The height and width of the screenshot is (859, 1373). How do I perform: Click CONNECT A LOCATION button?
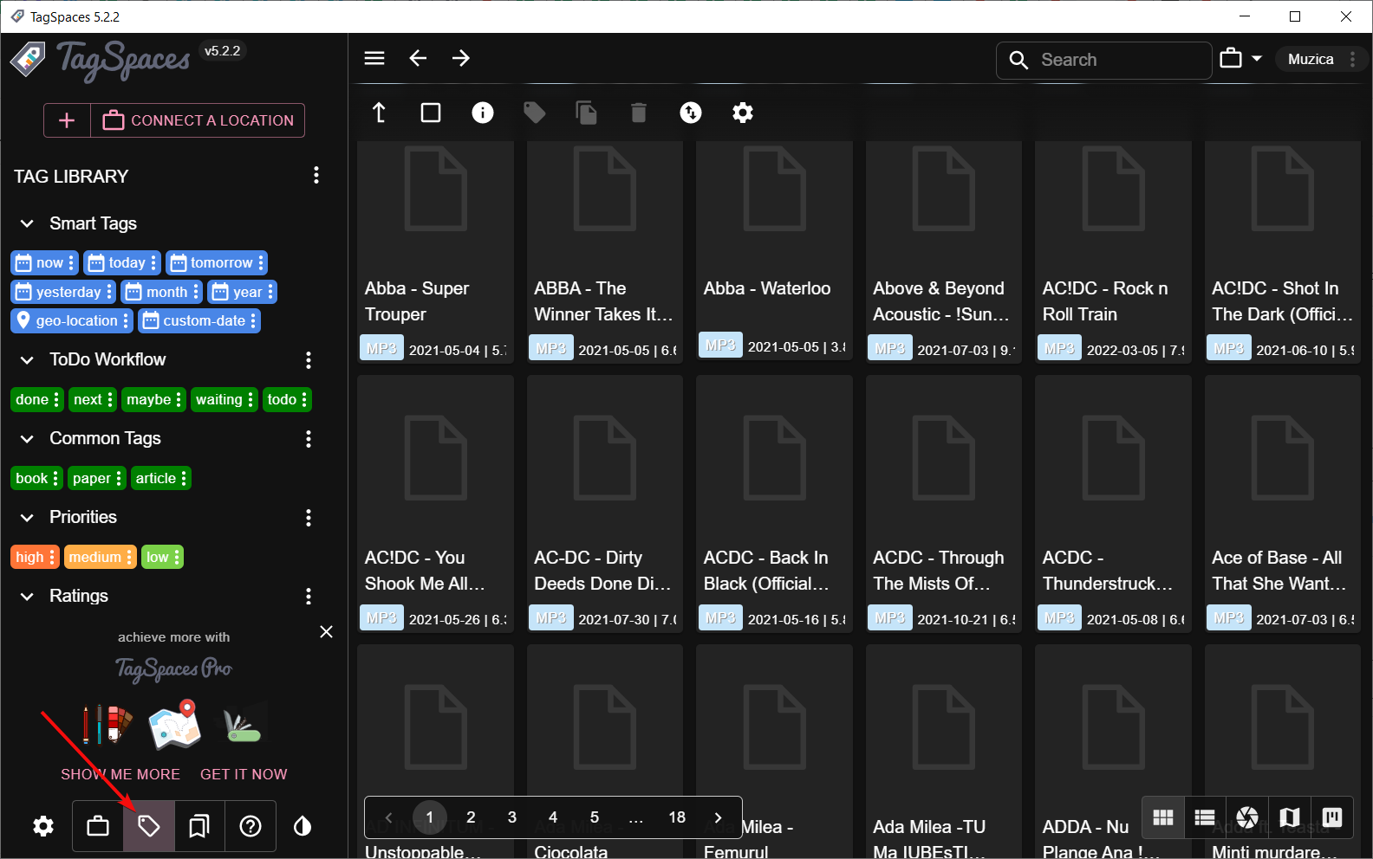point(198,120)
